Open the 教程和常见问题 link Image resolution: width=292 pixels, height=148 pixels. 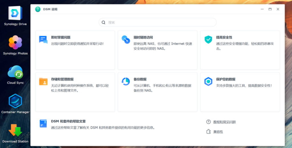coord(224,122)
